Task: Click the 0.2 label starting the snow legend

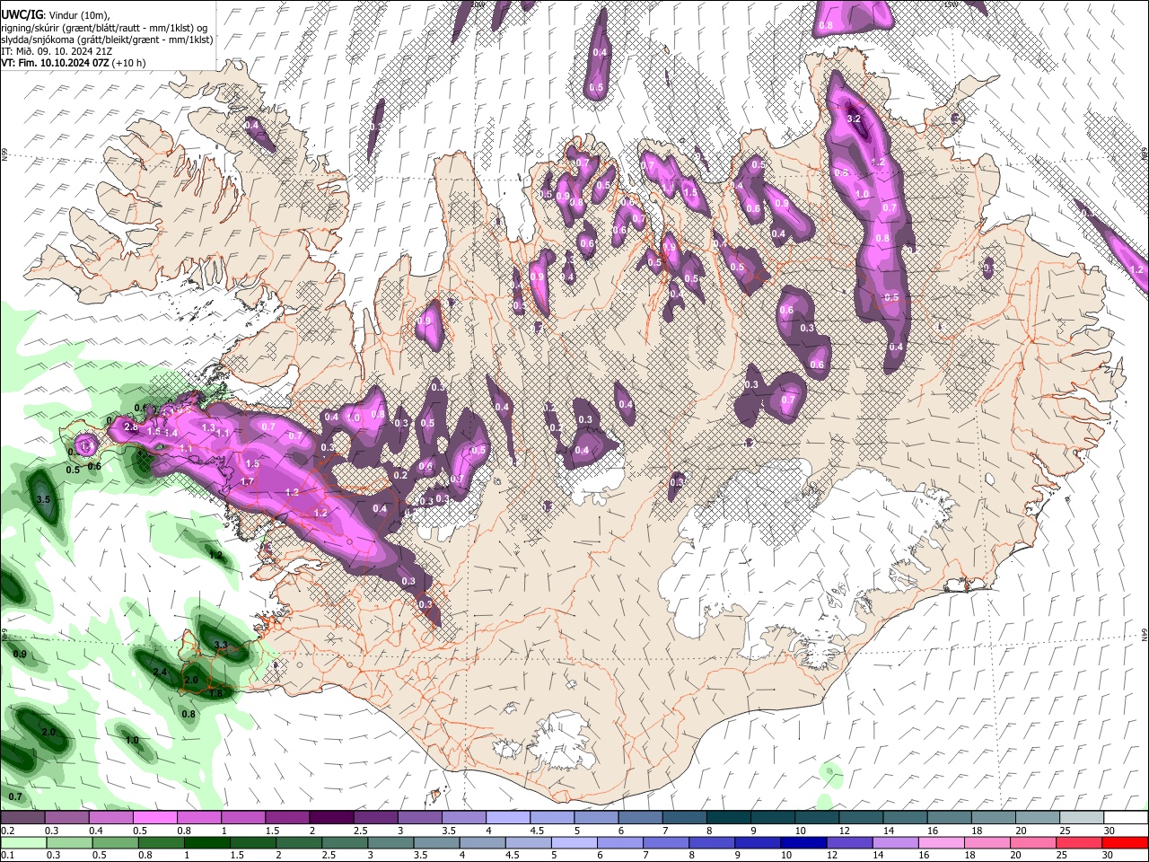Action: [x=7, y=831]
